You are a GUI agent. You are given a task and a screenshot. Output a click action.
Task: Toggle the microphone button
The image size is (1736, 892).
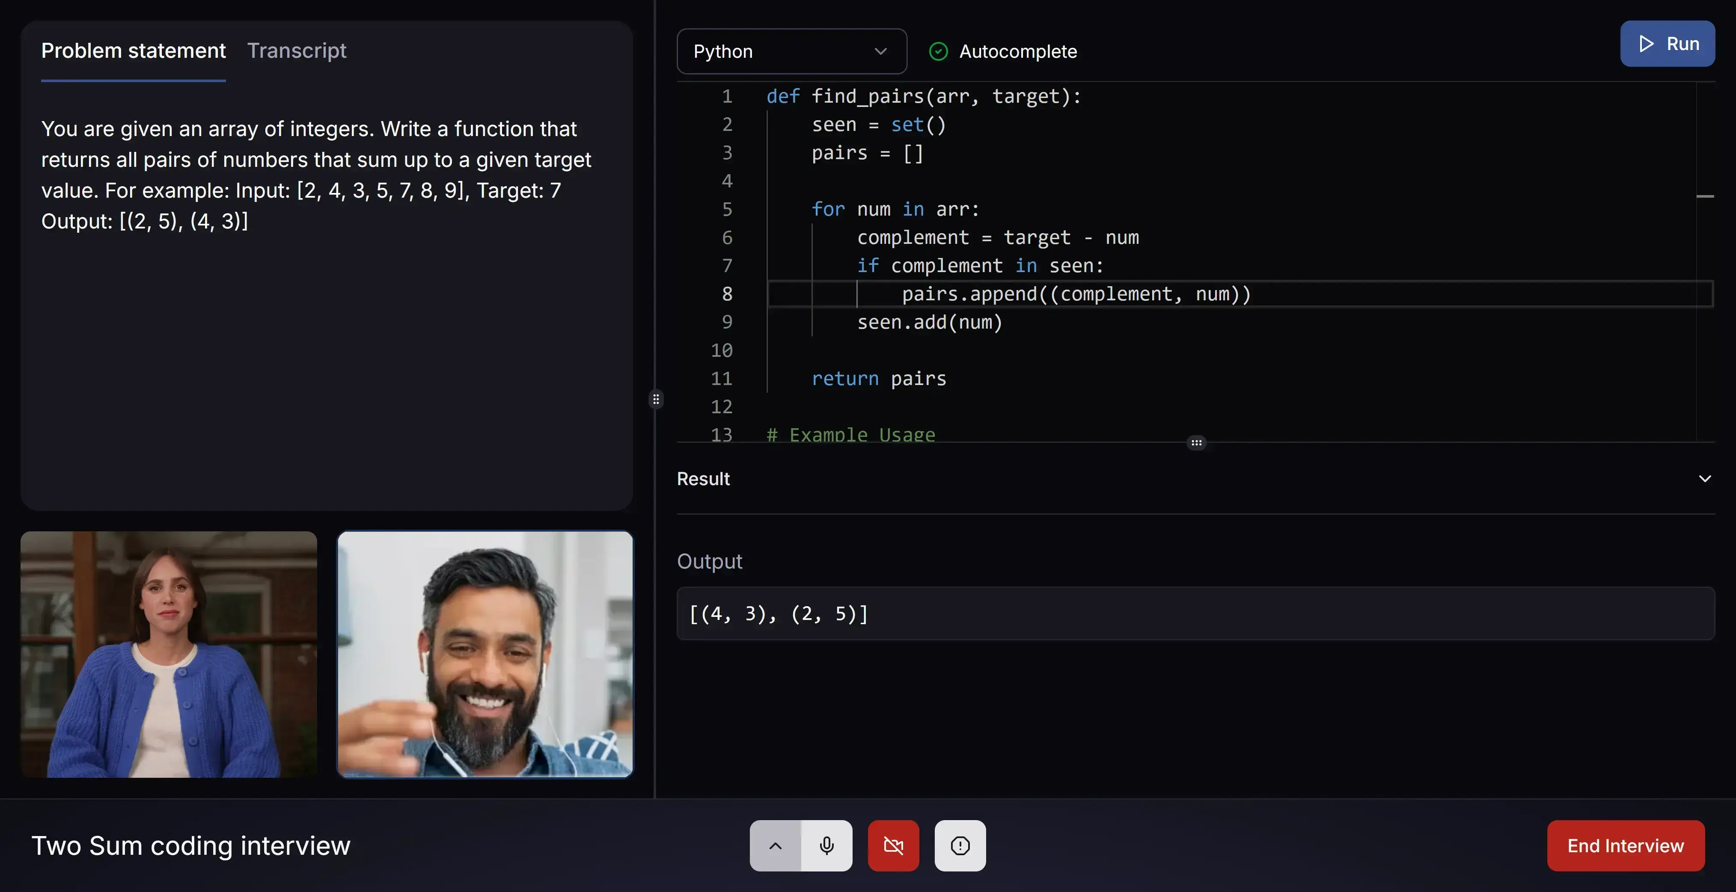click(x=827, y=845)
